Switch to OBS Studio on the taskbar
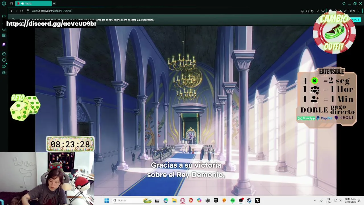This screenshot has height=205, width=364. 241,200
